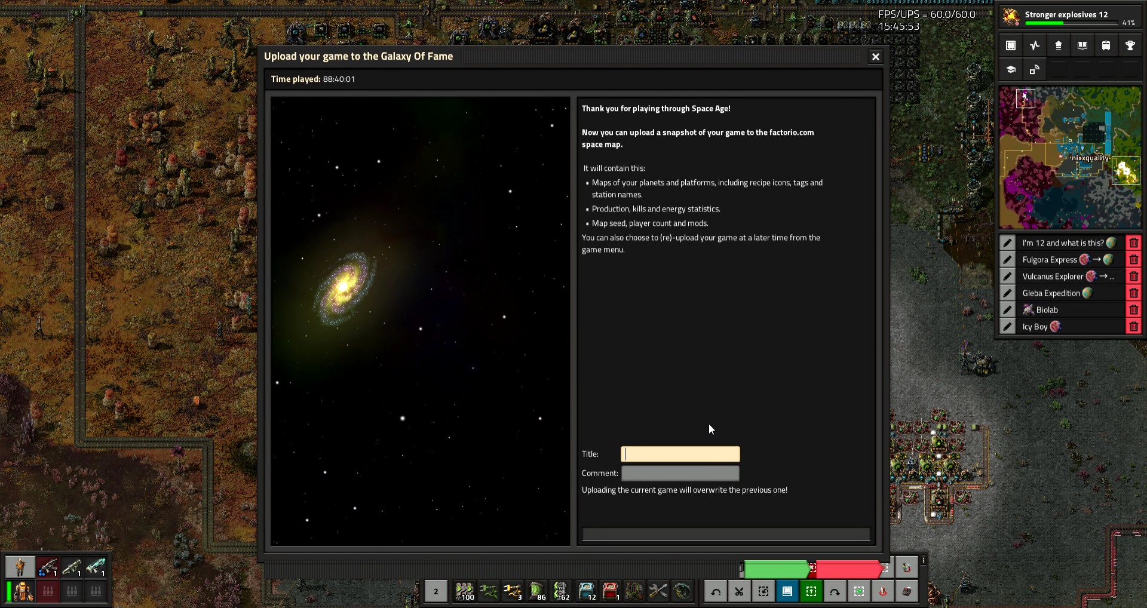
Task: Open the bonuses arrow-up icon
Action: point(1059,45)
